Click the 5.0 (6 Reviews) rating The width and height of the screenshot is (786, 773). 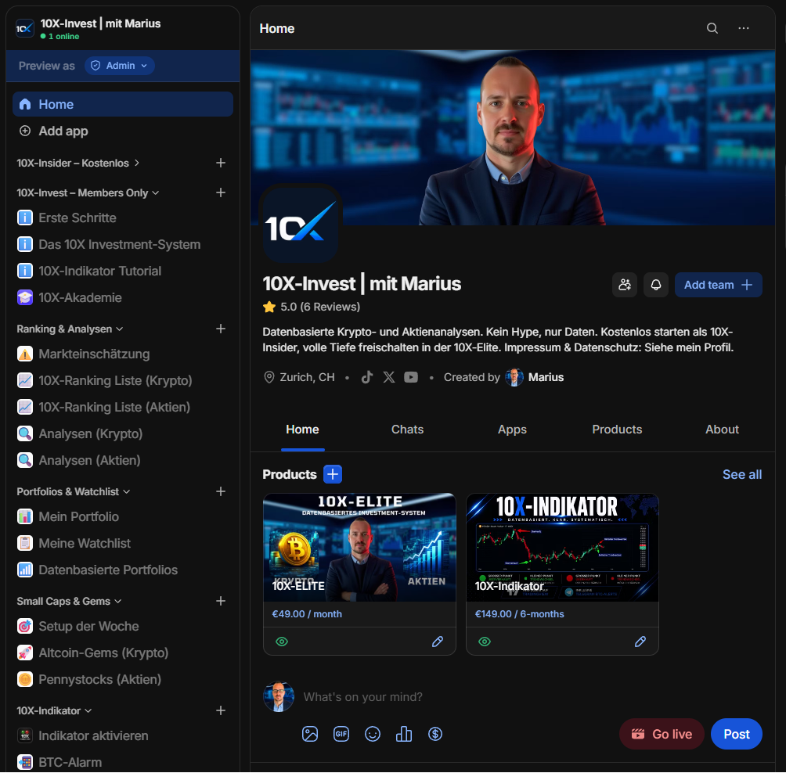click(x=312, y=307)
